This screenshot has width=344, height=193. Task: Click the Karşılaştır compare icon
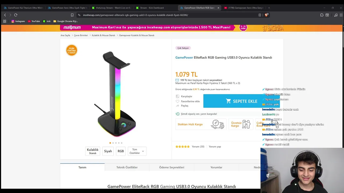(x=177, y=96)
